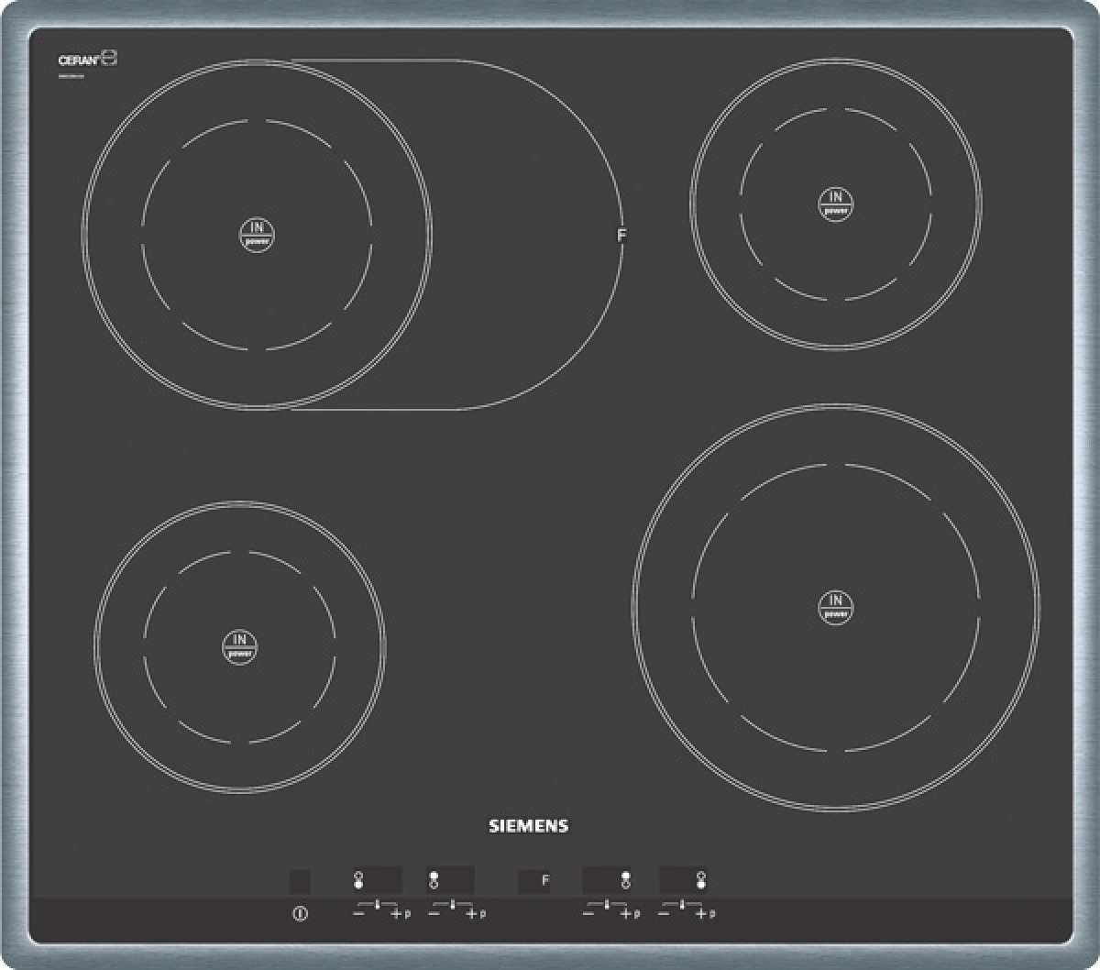
Task: Lower the front-right zone power level
Action: (x=664, y=913)
